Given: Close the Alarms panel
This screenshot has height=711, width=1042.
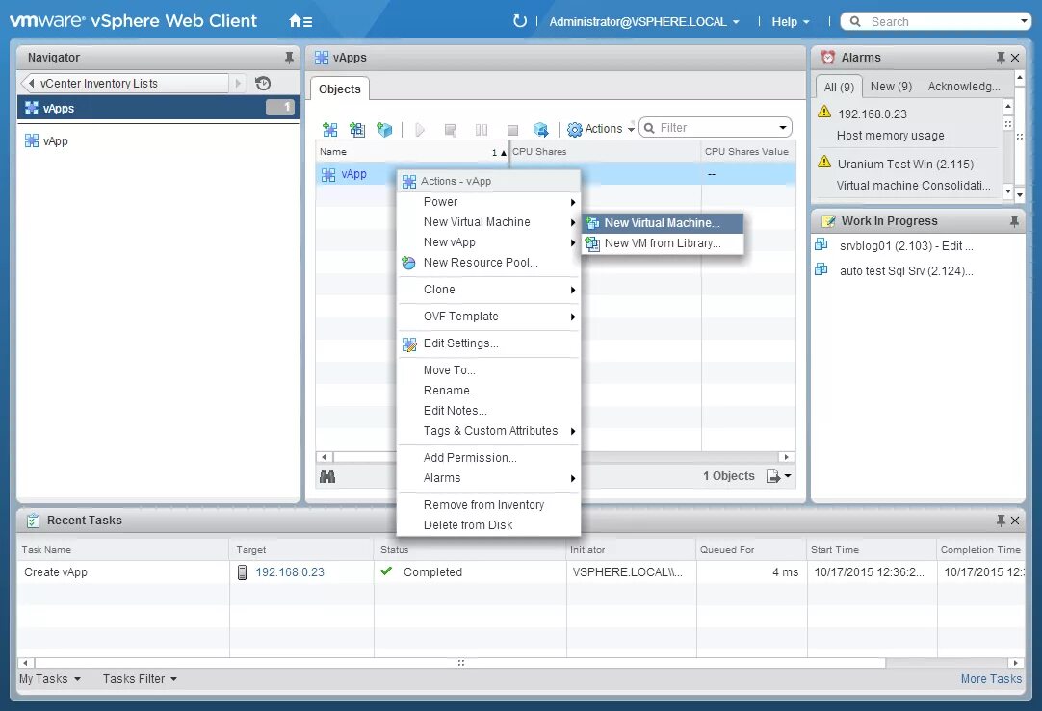Looking at the screenshot, I should click(x=1015, y=58).
